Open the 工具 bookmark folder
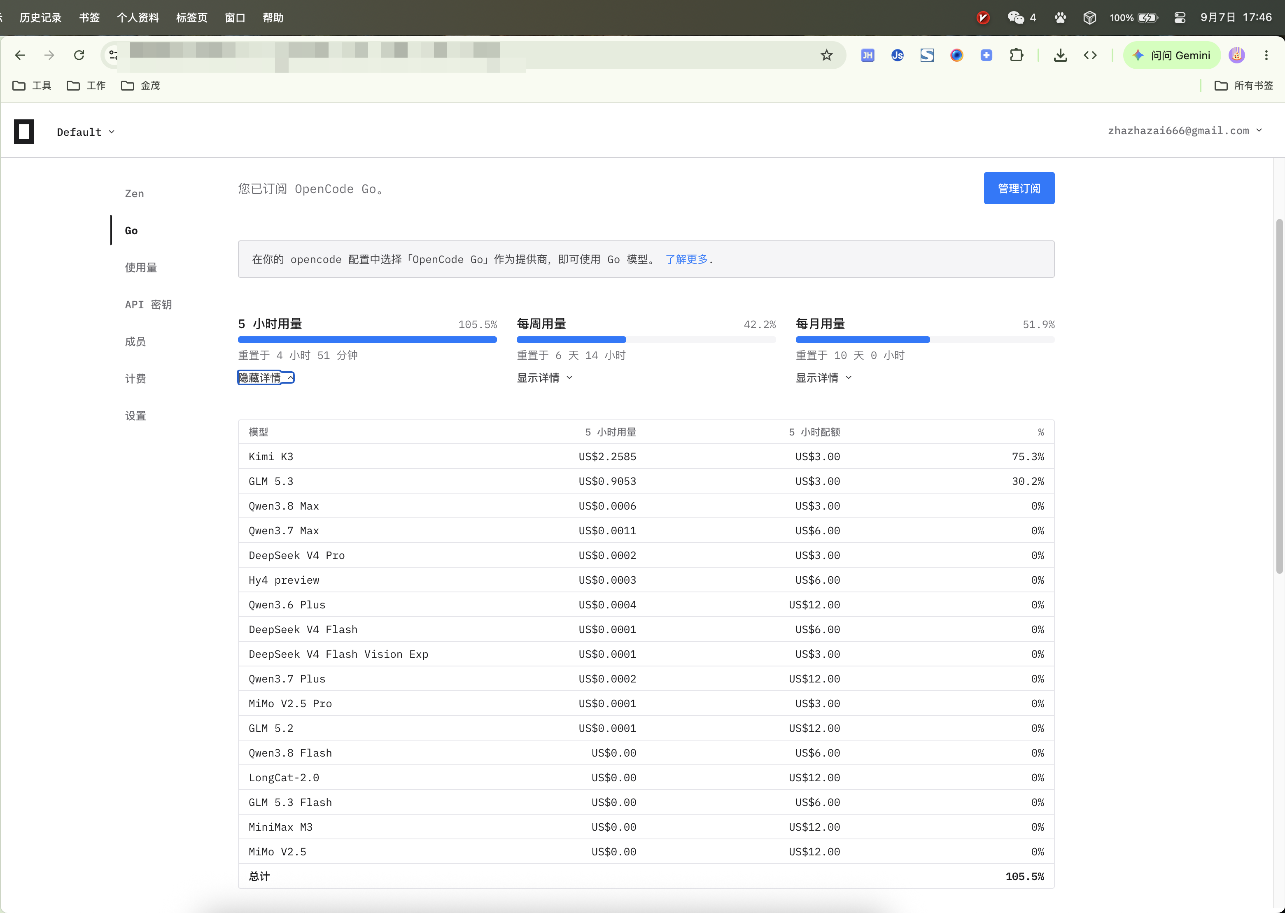Screen dimensions: 1285x913 tap(32, 86)
